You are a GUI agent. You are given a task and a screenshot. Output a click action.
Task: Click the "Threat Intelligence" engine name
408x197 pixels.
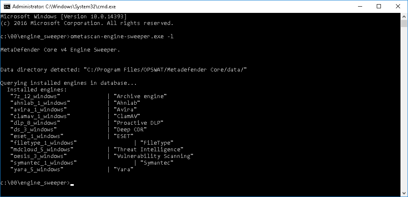click(149, 150)
